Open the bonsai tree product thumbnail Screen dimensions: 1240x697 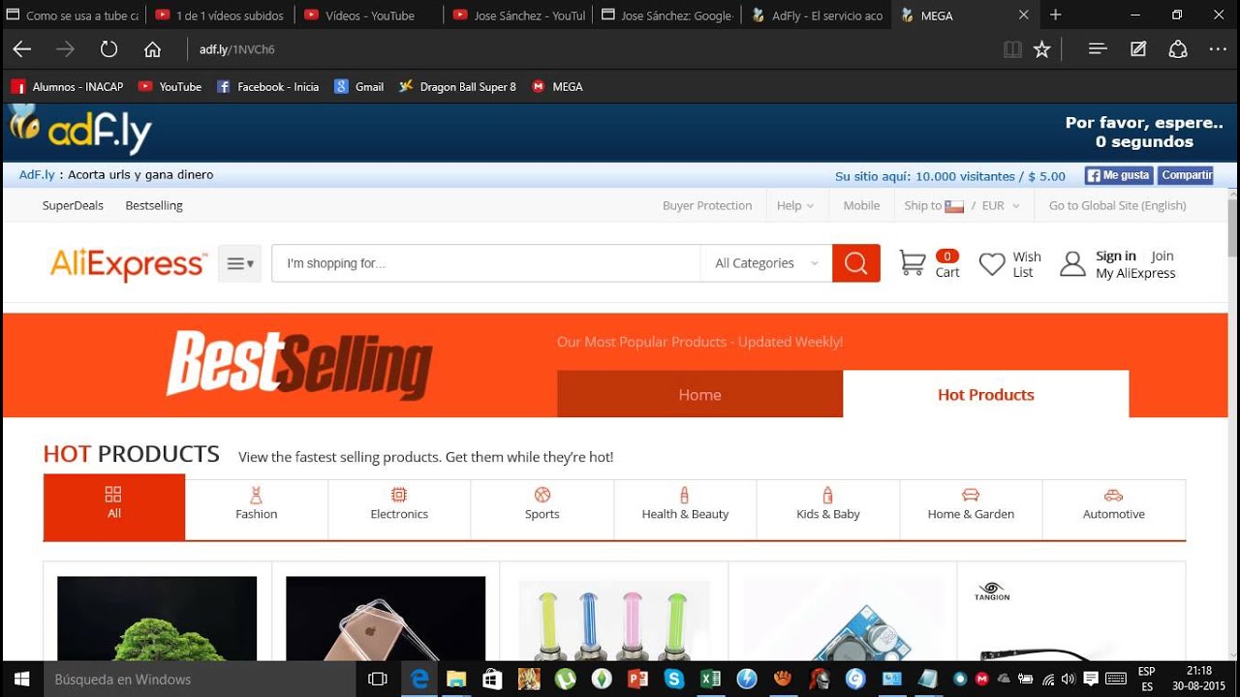[x=157, y=619]
